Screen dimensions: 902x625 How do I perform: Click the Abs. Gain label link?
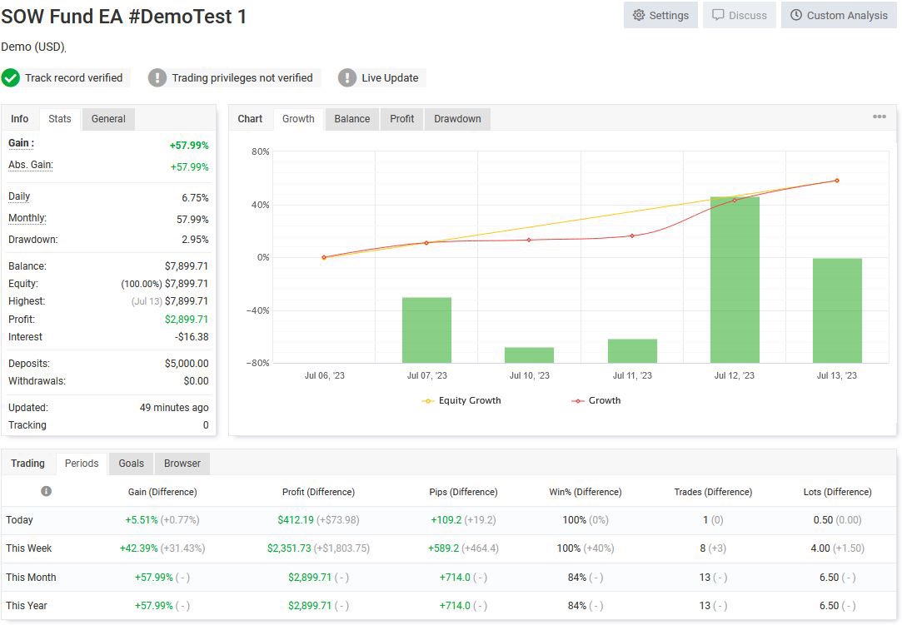(x=31, y=165)
